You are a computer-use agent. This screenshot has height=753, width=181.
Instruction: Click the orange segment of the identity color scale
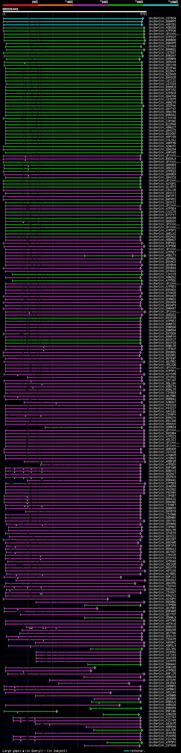(x=55, y=5)
